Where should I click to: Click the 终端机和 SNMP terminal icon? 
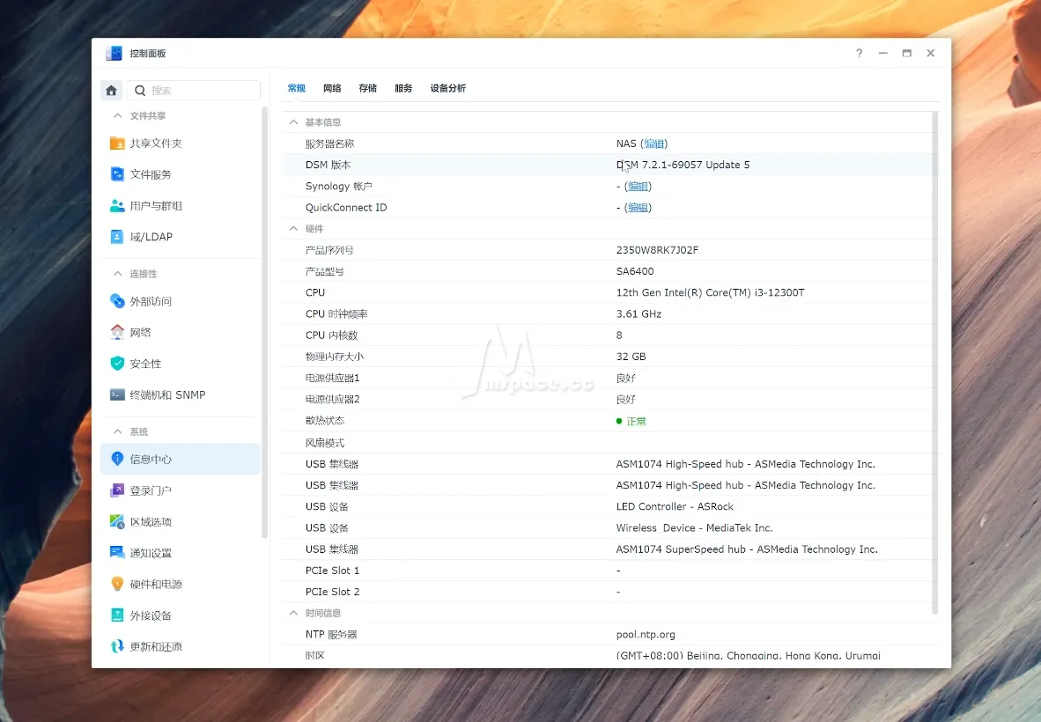coord(117,394)
